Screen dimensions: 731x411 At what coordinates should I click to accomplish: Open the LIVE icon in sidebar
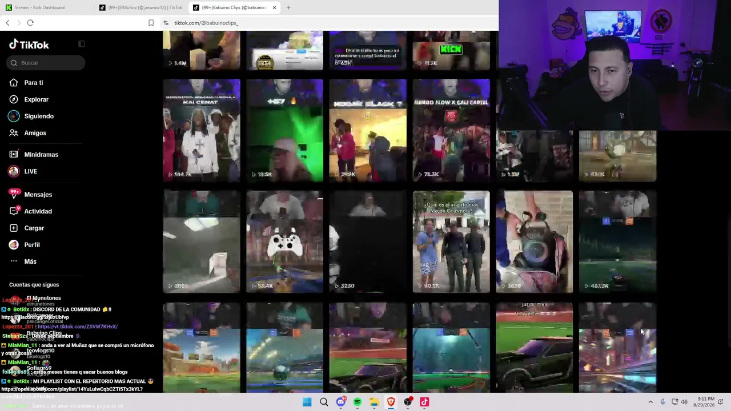(x=14, y=171)
